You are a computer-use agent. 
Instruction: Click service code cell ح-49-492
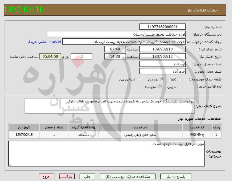197,135
